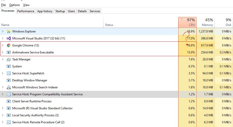Click the 0.3 MB/s disk value
Screen dimensions: 233x127
click(x=226, y=52)
